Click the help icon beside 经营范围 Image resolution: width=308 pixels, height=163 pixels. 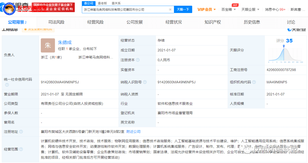21,149
